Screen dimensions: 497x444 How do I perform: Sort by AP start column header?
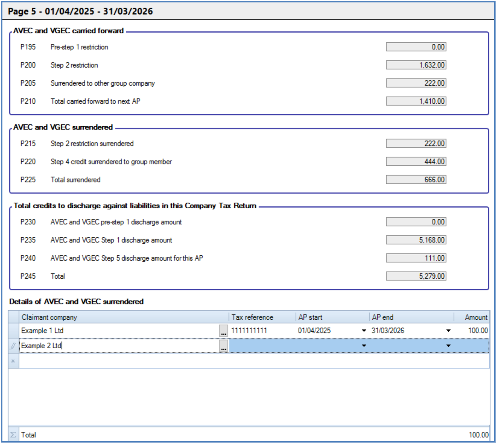[x=332, y=317]
